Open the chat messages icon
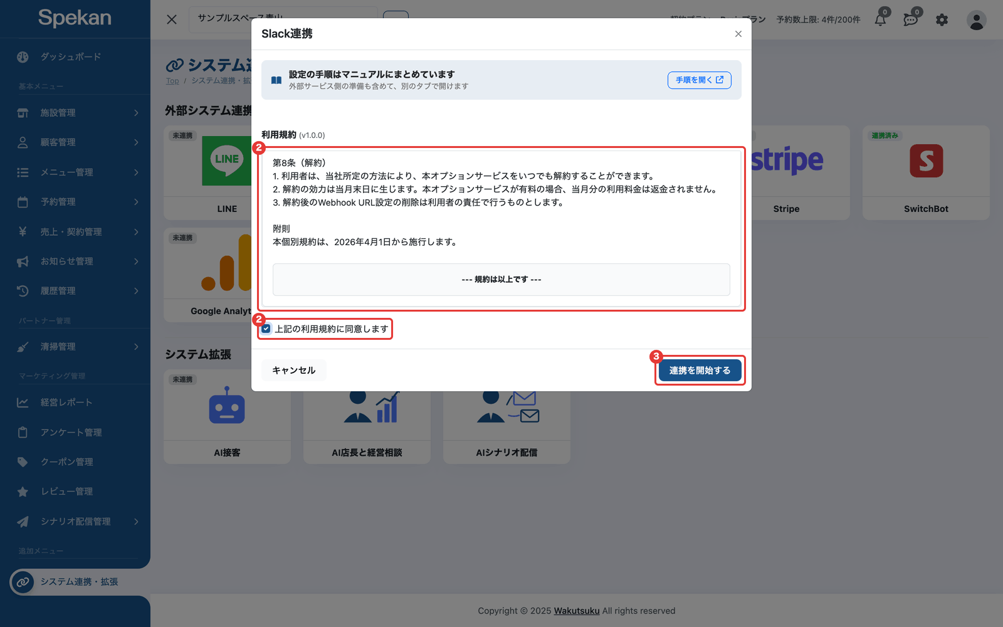 pyautogui.click(x=911, y=20)
